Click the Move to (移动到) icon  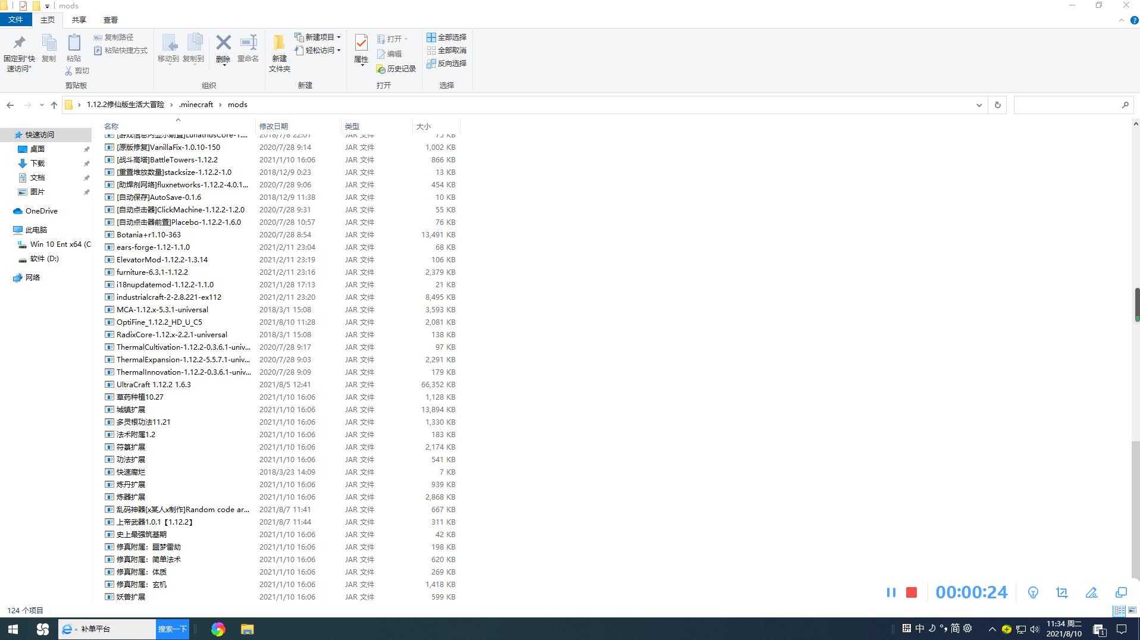(x=169, y=42)
